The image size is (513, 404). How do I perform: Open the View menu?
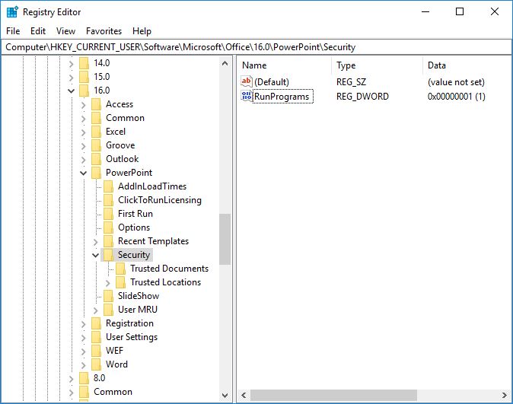coord(65,31)
